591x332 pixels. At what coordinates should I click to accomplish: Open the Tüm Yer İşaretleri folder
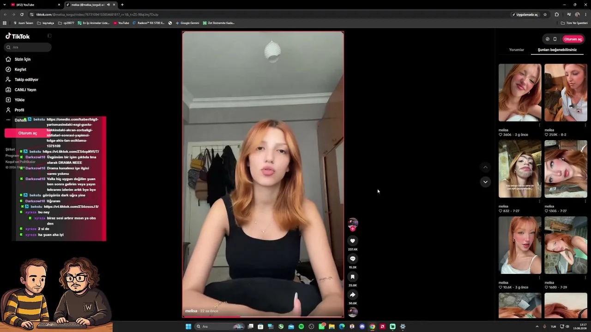574,23
